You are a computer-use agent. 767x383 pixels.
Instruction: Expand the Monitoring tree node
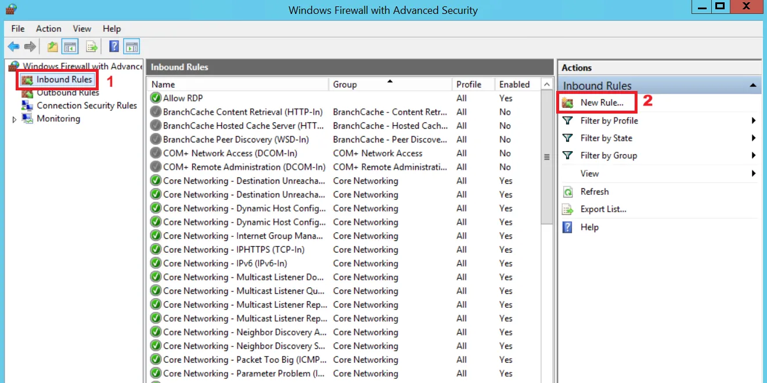[x=15, y=119]
